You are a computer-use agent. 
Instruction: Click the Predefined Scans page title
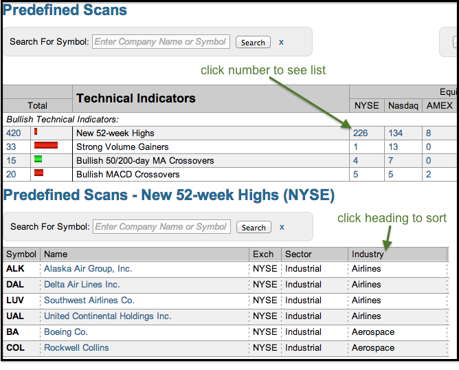65,10
